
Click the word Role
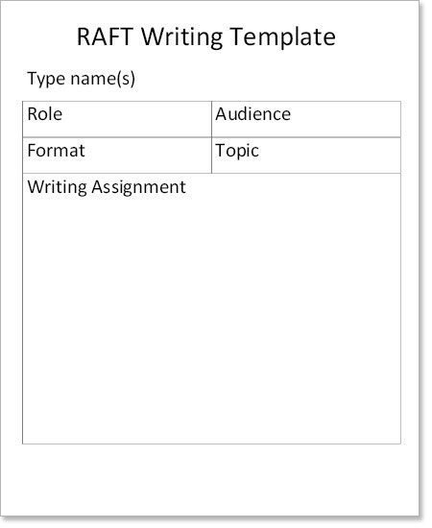pyautogui.click(x=45, y=114)
